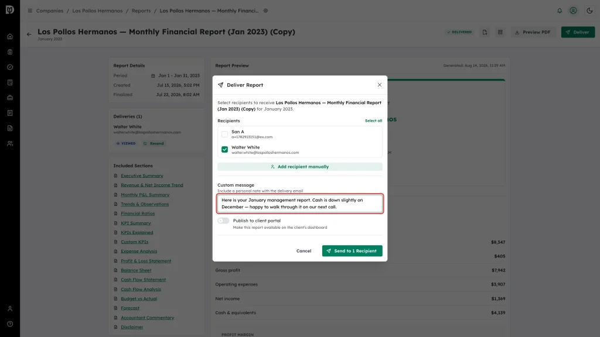600x337 pixels.
Task: Check the San A recipient checkbox
Action: (224, 134)
